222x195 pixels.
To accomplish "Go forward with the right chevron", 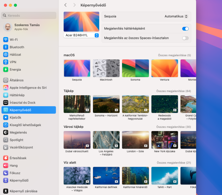I will (74, 5).
